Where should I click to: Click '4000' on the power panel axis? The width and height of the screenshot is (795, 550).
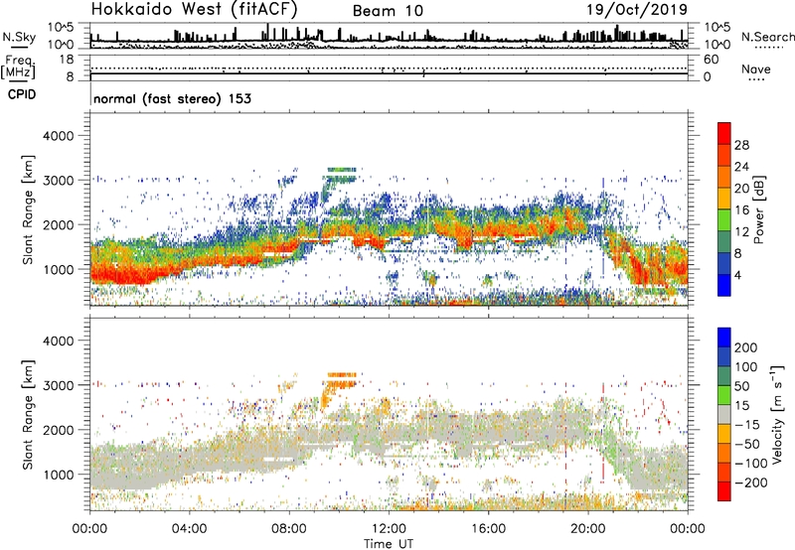59,136
